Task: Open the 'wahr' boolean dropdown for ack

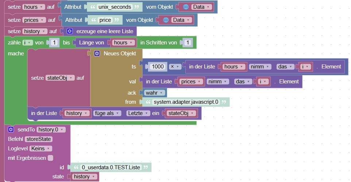Action: (154, 93)
